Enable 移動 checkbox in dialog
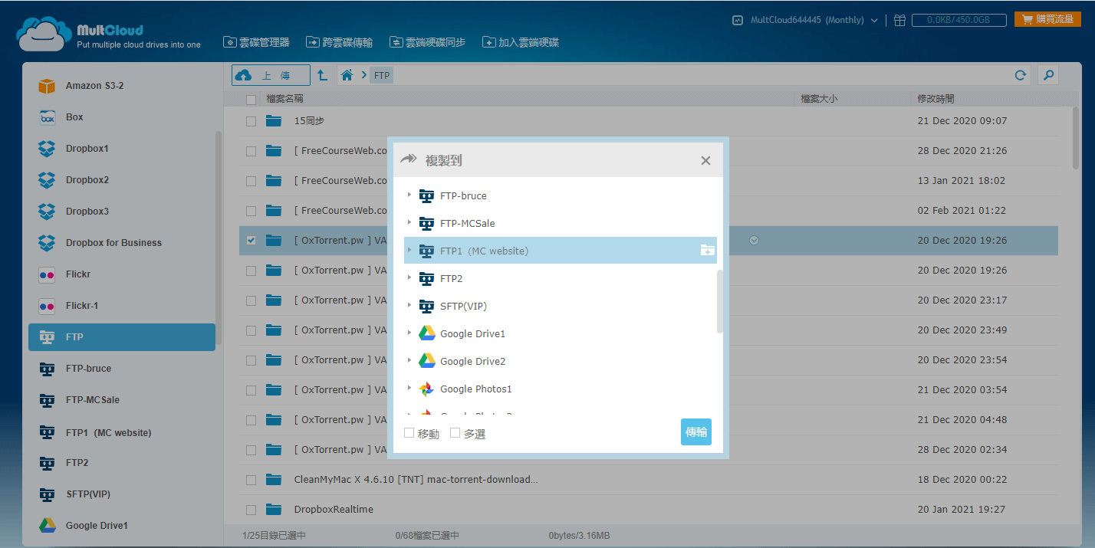This screenshot has height=548, width=1095. pos(409,433)
